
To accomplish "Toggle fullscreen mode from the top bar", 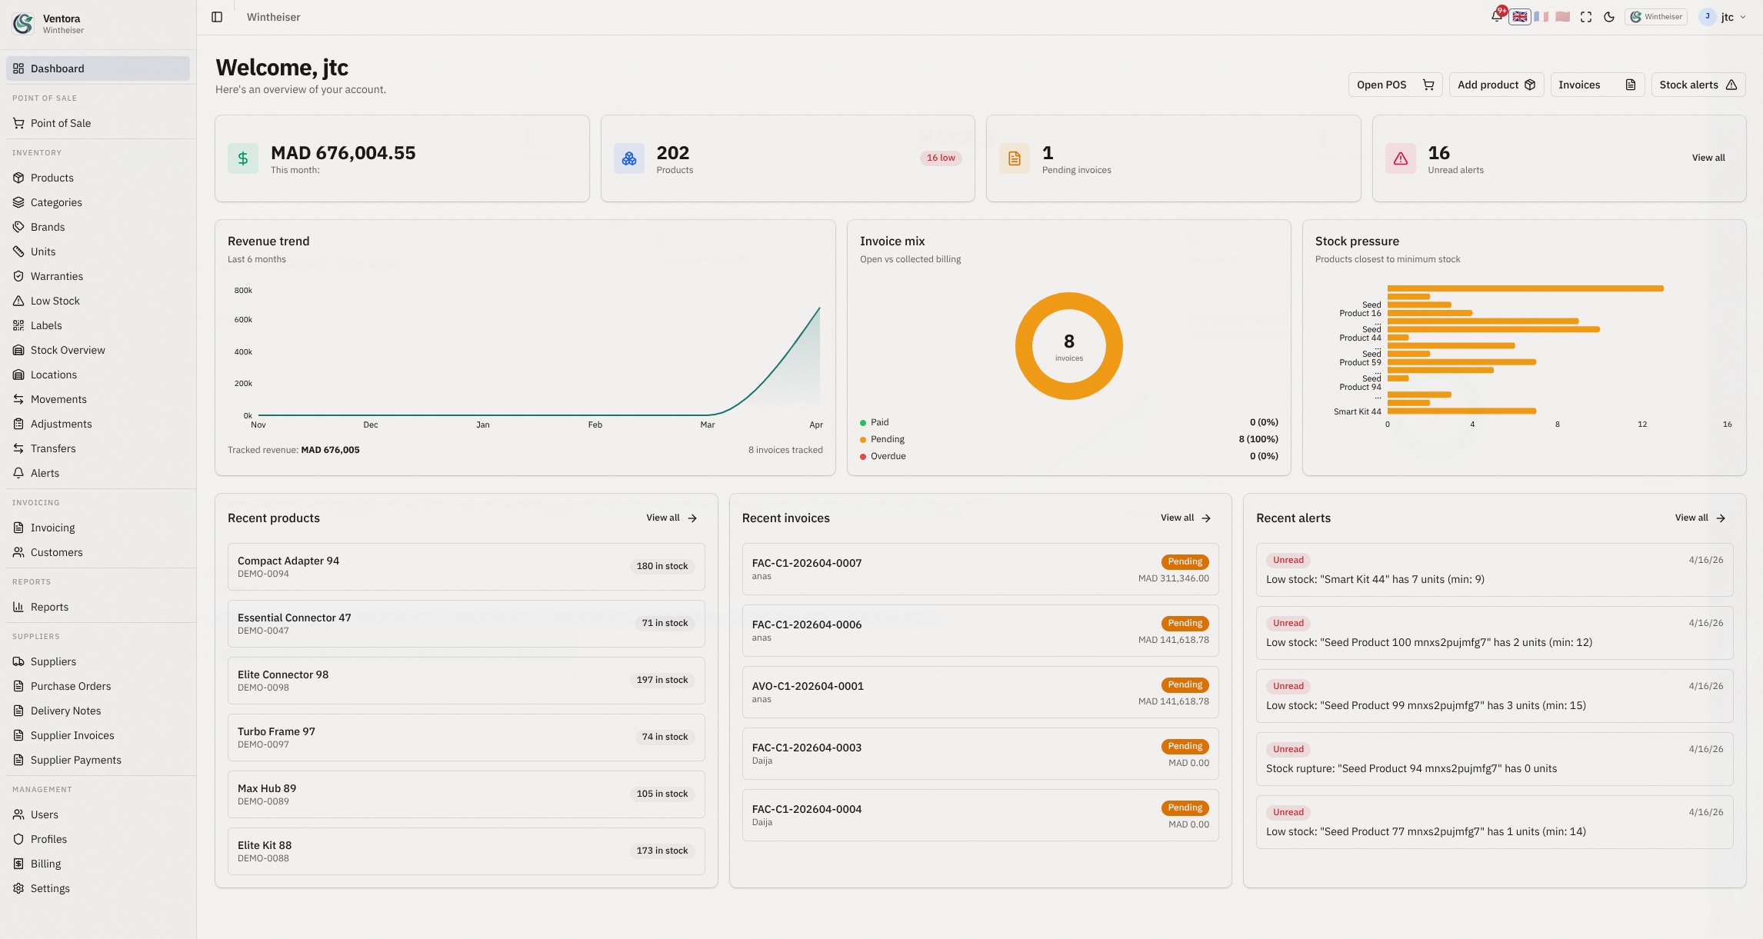I will pyautogui.click(x=1585, y=16).
